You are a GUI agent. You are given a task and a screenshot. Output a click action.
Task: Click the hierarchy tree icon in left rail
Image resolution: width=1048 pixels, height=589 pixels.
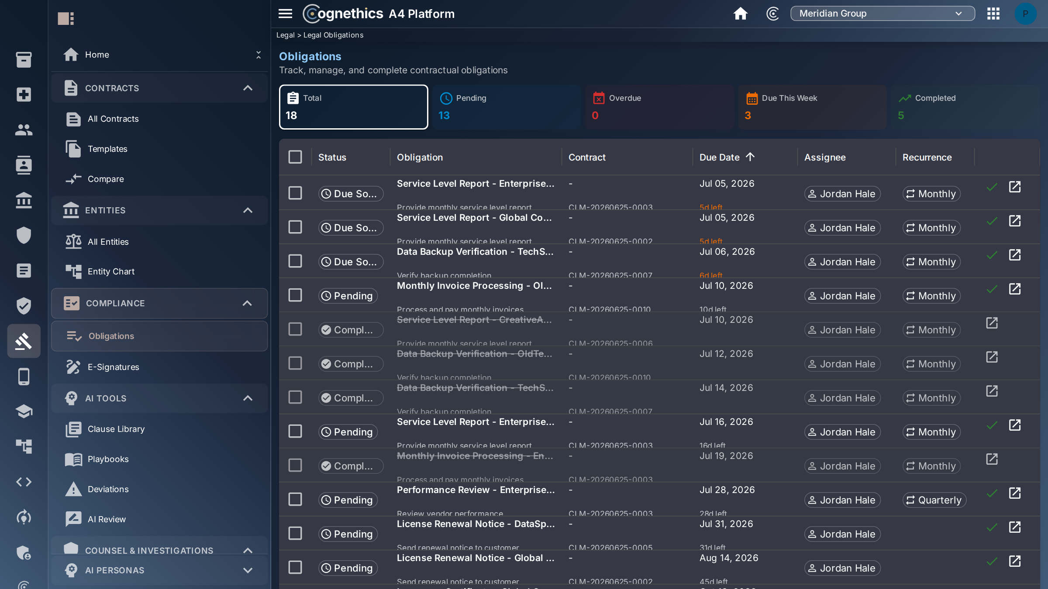point(24,446)
